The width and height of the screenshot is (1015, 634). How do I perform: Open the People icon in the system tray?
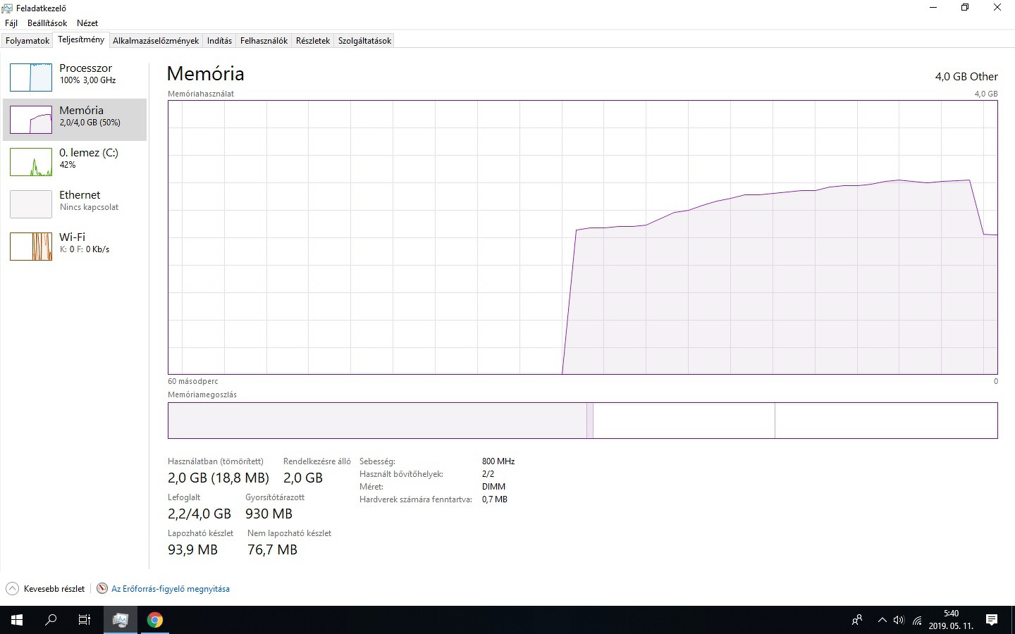(857, 620)
